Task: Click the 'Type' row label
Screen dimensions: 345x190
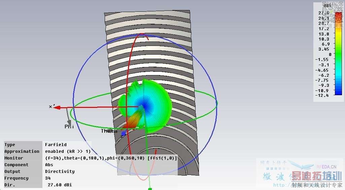Action: [x=10, y=145]
